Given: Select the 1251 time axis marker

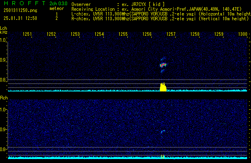Looking at the screenshot, I should pyautogui.click(x=28, y=34).
